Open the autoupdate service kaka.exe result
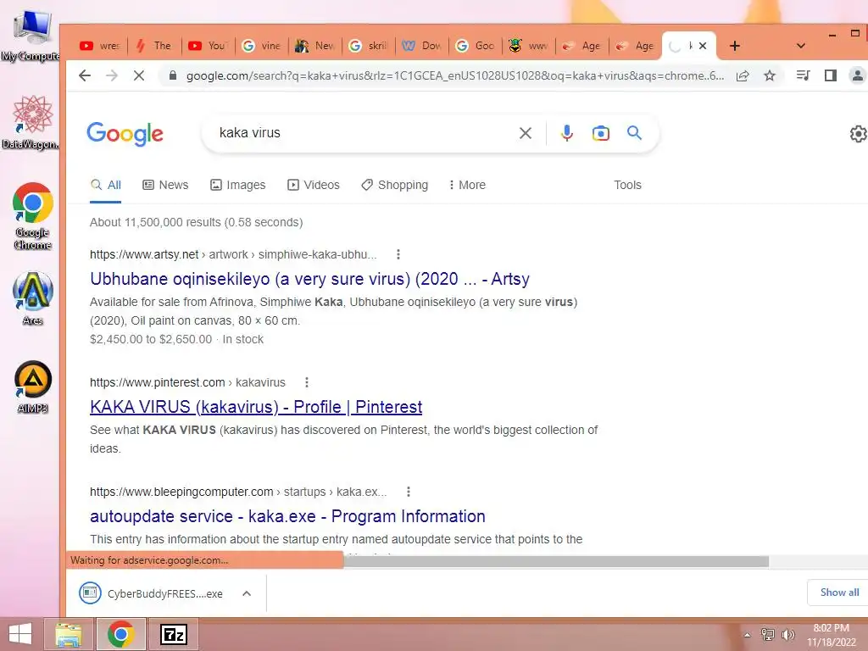 (287, 516)
